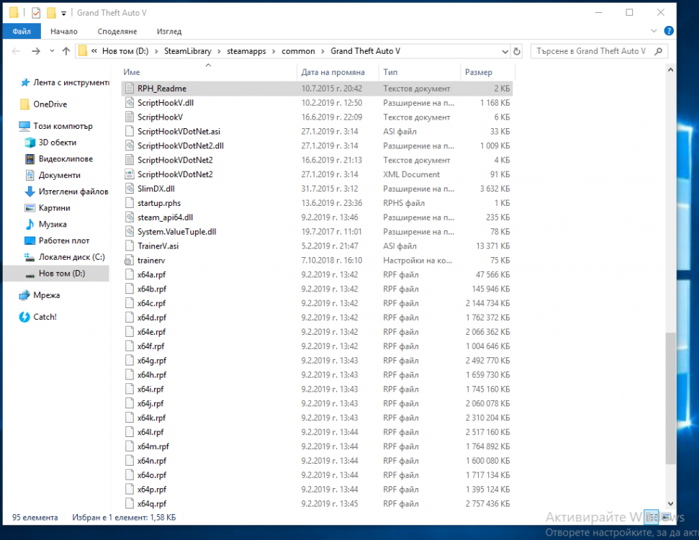Sort files by the Размер column
The image size is (699, 540).
[479, 72]
